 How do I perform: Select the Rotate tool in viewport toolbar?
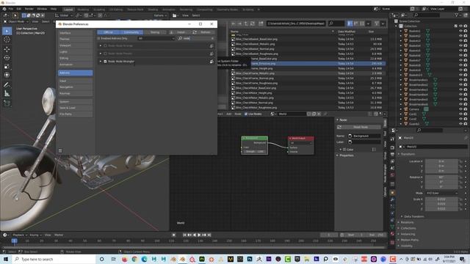coord(7,58)
